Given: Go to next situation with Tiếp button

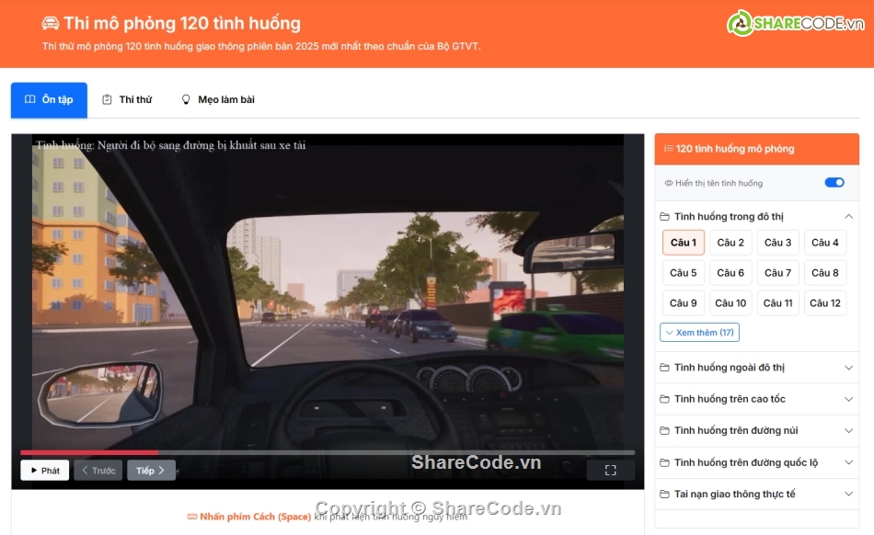Looking at the screenshot, I should [151, 471].
